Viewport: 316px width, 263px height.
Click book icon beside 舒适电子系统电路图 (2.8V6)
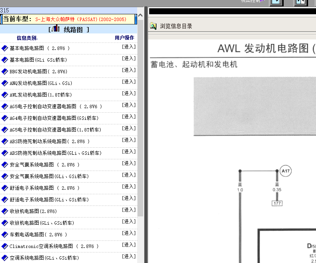pos(5,188)
